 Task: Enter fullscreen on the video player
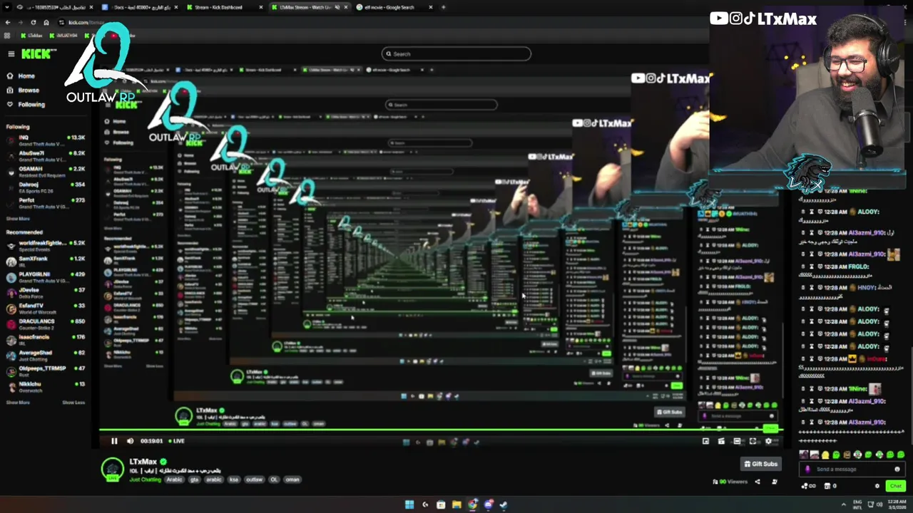pyautogui.click(x=753, y=441)
